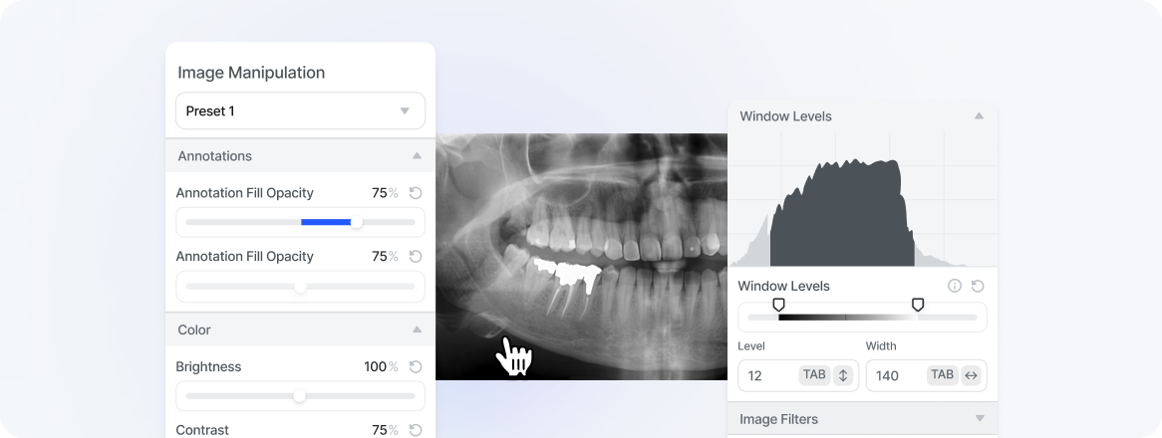This screenshot has height=438, width=1162.
Task: Click the TAB button in the Level field
Action: [814, 375]
